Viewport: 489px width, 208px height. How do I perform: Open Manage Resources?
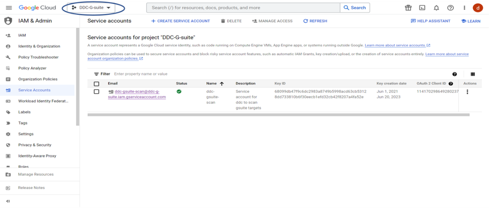pyautogui.click(x=36, y=175)
